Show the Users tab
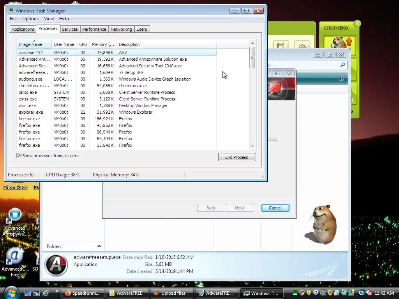399x299 pixels. (x=142, y=29)
